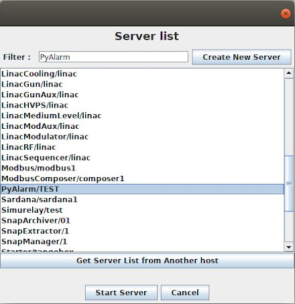The height and width of the screenshot is (304, 295).
Task: Click scrollbar down arrow of server list
Action: (x=289, y=247)
